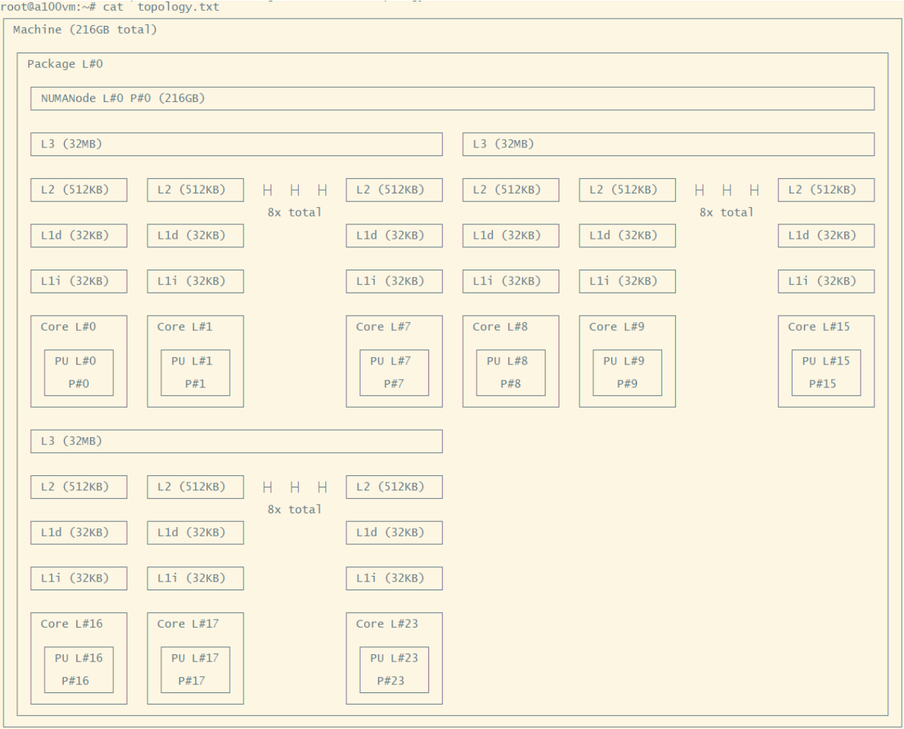
Task: Select the "PU L#1" text
Action: (x=192, y=361)
